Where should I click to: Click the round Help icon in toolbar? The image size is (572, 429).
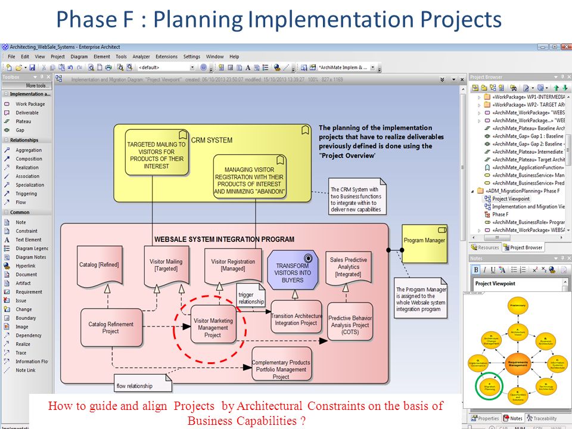point(204,67)
